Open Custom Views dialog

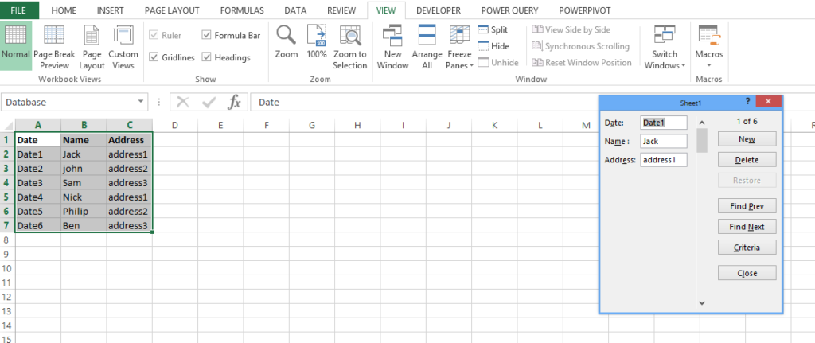coord(123,45)
